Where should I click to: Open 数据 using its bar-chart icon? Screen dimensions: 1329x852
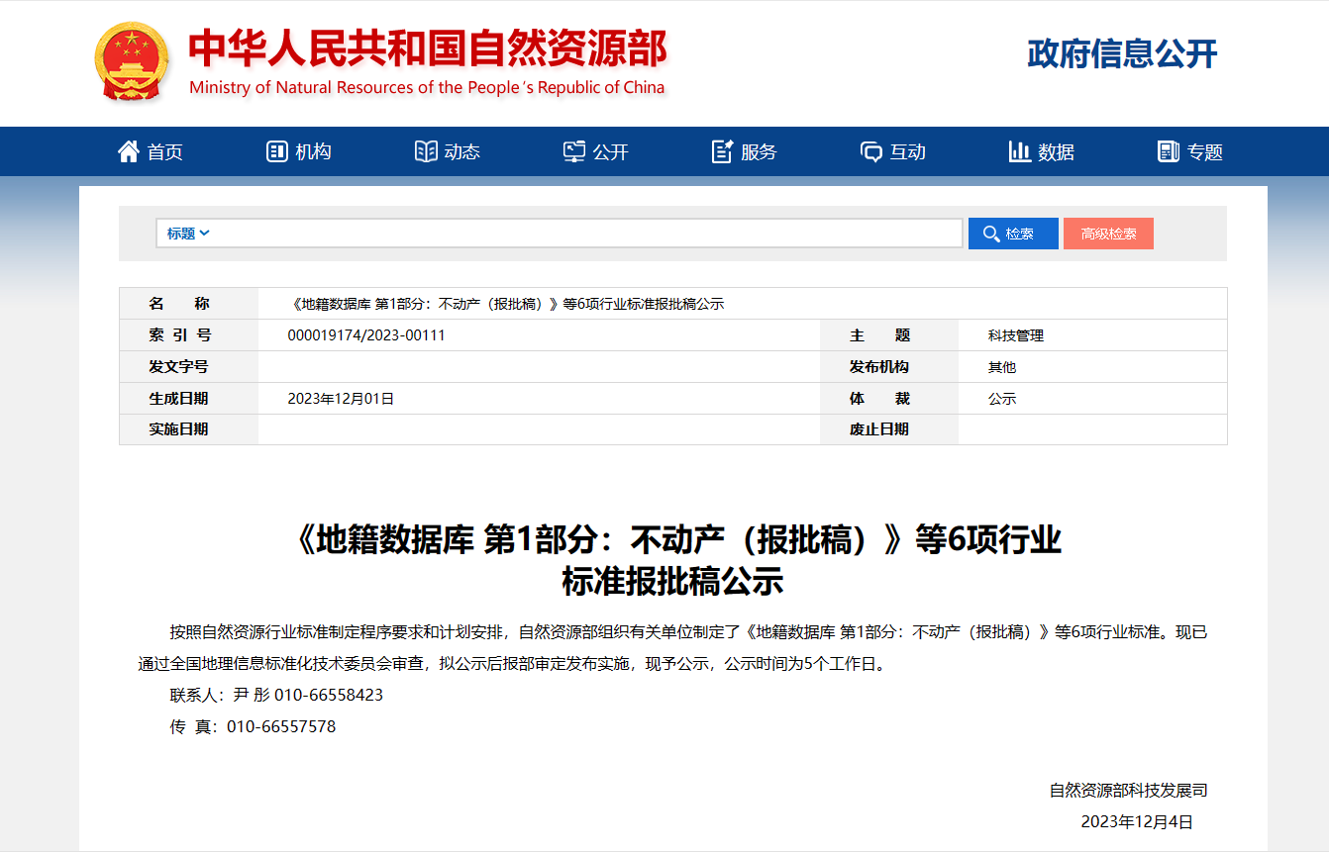point(1020,150)
